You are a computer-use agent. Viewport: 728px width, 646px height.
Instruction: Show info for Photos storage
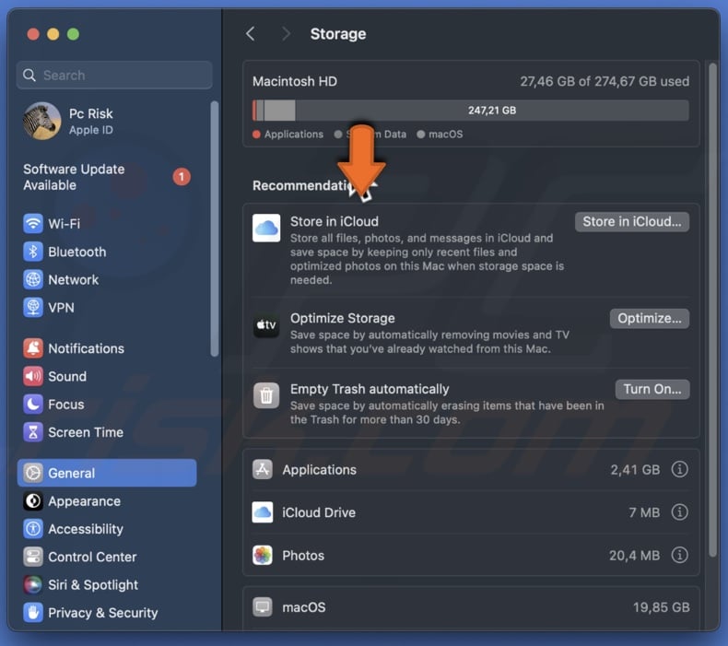click(x=680, y=556)
